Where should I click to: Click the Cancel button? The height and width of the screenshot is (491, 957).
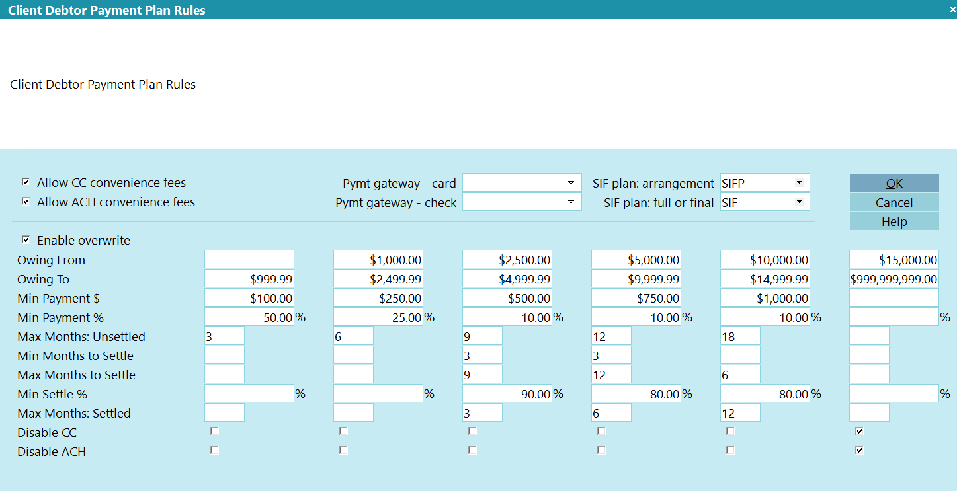pyautogui.click(x=894, y=202)
